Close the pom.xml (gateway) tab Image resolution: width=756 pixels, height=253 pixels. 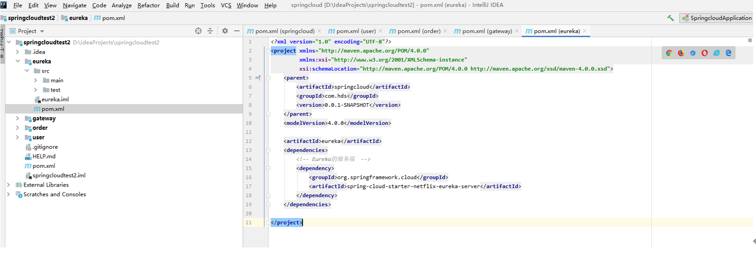click(516, 31)
